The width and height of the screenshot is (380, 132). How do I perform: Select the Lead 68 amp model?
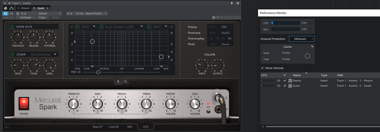[x=114, y=127]
